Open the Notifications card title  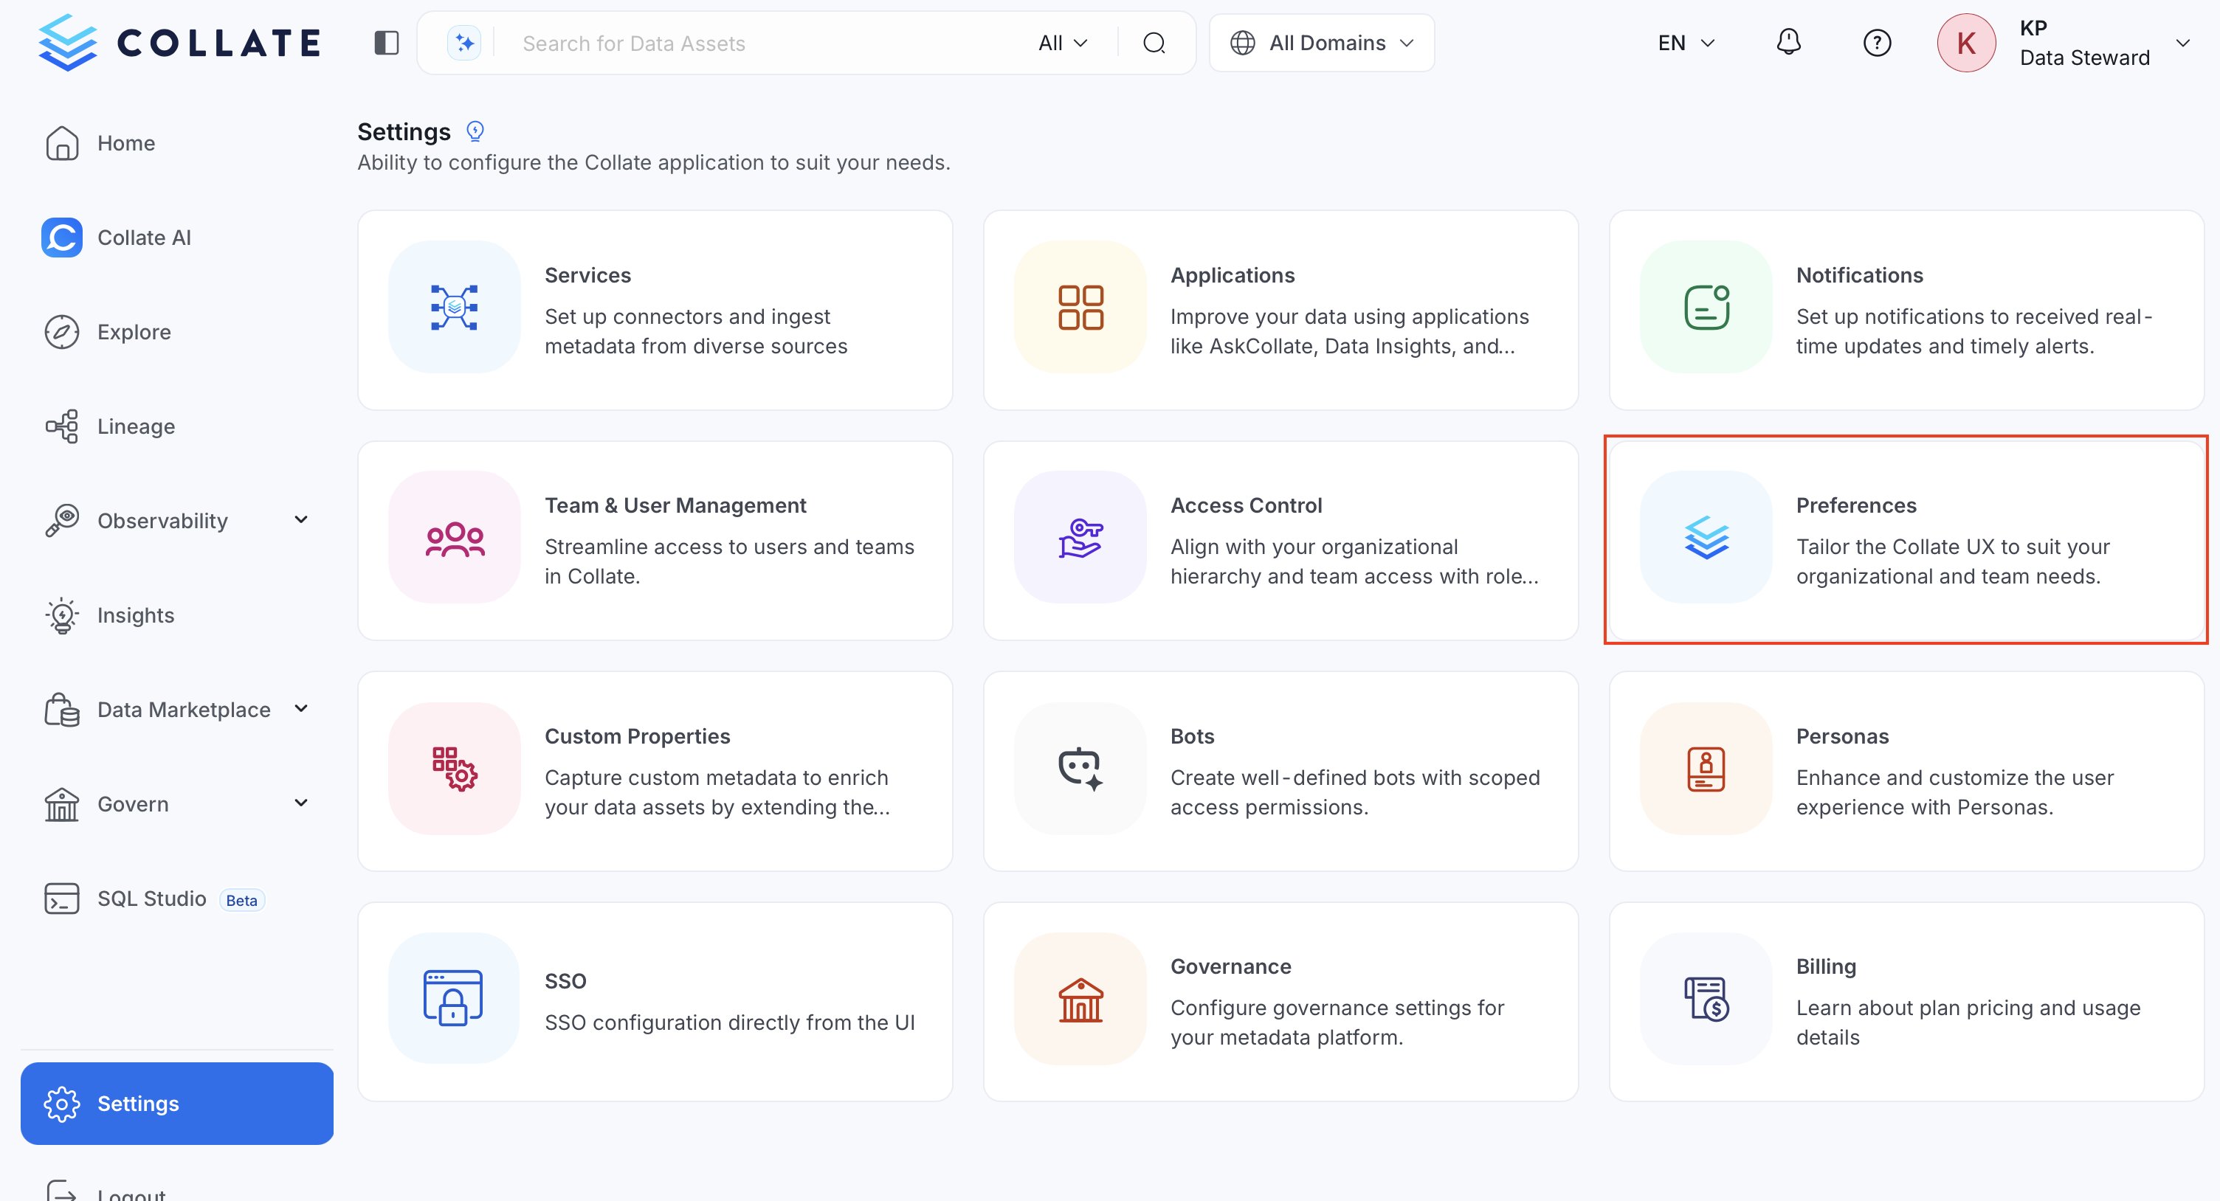coord(1860,275)
